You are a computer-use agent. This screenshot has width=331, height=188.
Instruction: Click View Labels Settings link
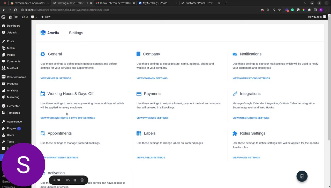click(151, 158)
